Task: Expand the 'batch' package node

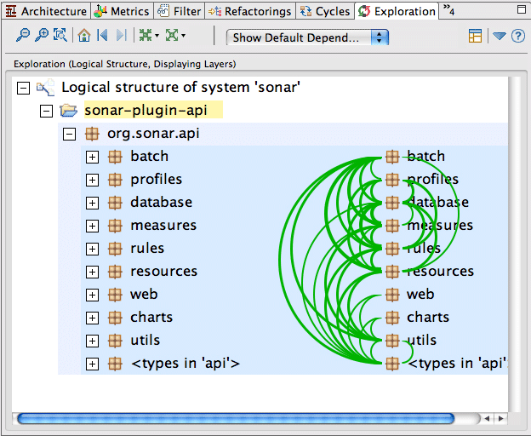Action: pyautogui.click(x=93, y=157)
